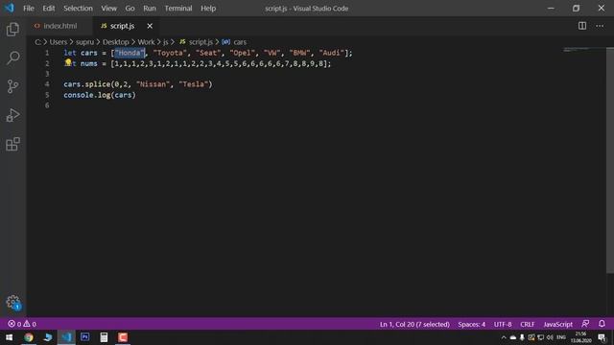
Task: Click the Work breadcrumb segment
Action: [146, 42]
